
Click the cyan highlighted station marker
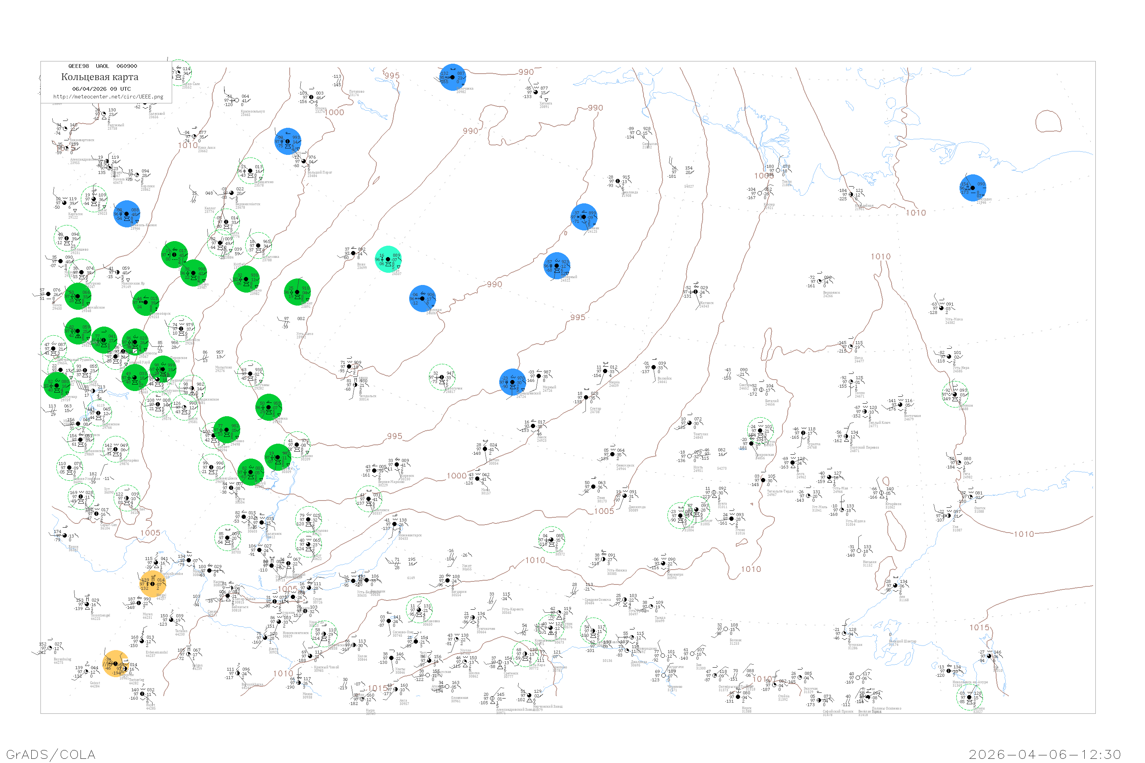click(x=388, y=259)
